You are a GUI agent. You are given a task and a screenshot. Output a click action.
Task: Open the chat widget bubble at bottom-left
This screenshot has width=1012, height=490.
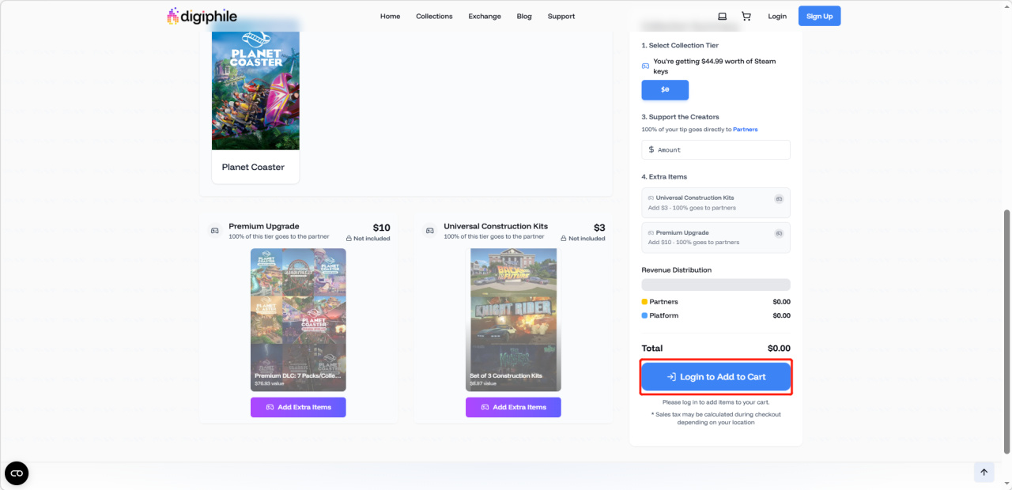pos(17,473)
